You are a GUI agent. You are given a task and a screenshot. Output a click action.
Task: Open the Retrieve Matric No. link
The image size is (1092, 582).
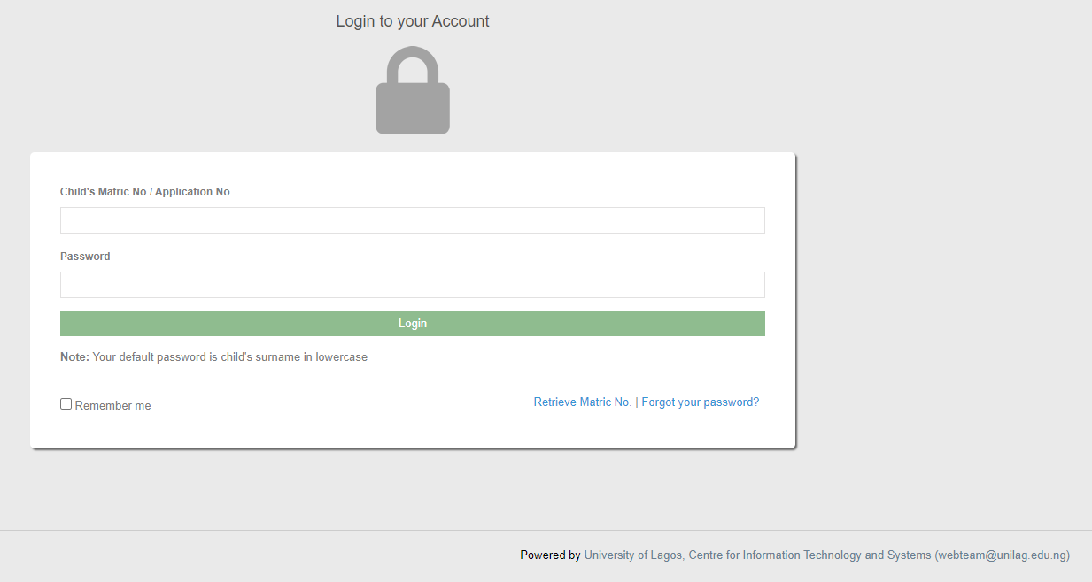tap(582, 402)
